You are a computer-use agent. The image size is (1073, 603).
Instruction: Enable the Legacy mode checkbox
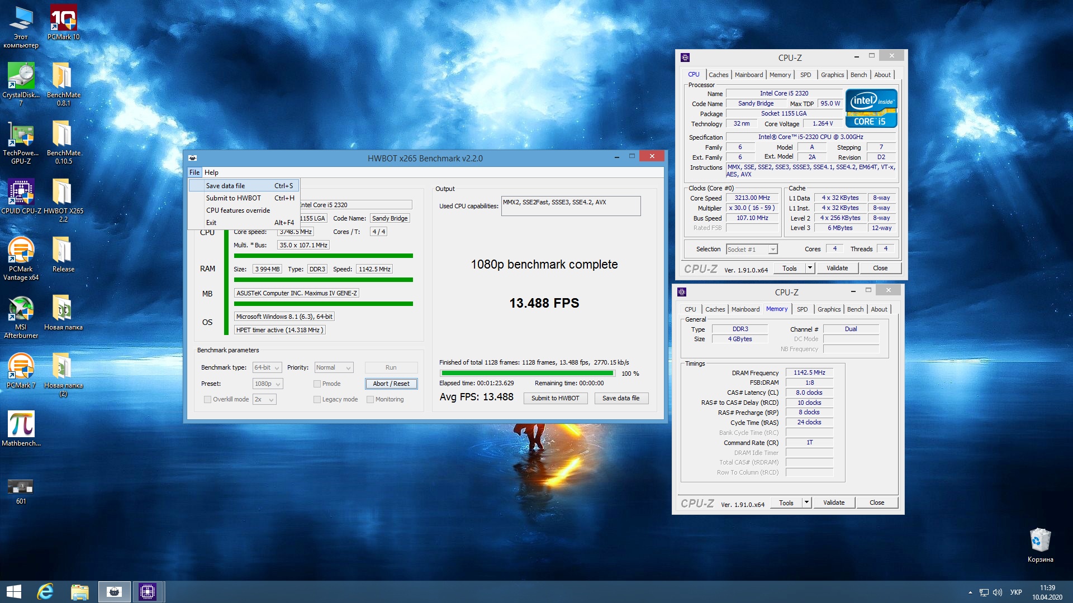point(317,399)
